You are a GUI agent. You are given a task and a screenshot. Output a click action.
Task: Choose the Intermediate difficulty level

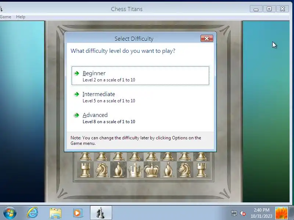coord(140,97)
